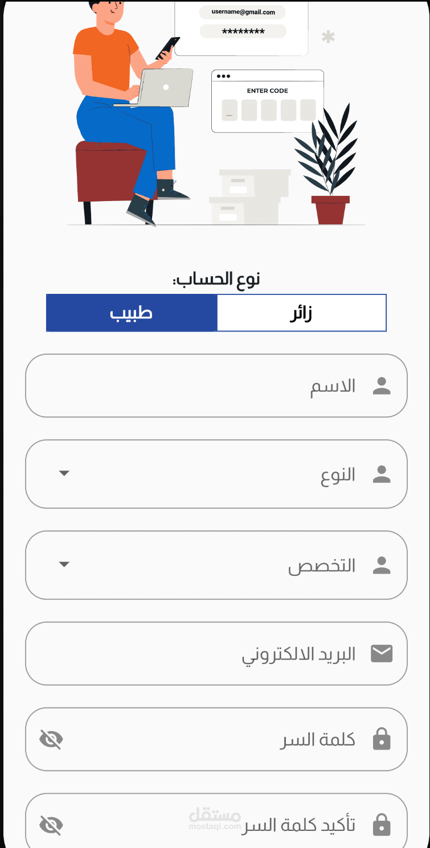Click the person icon beside النوع

pos(381,474)
